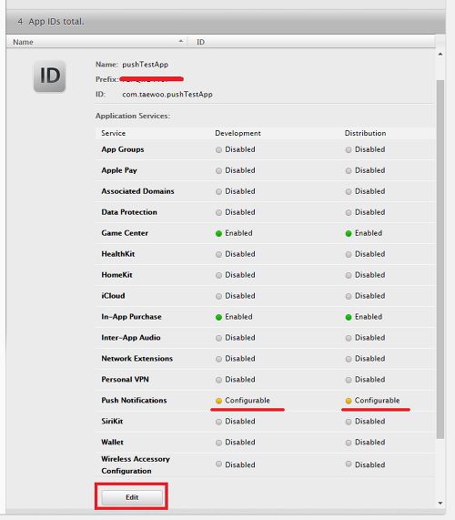Select the "com.taewoo.pushTestApp" ID text
The height and width of the screenshot is (520, 455).
[x=167, y=95]
